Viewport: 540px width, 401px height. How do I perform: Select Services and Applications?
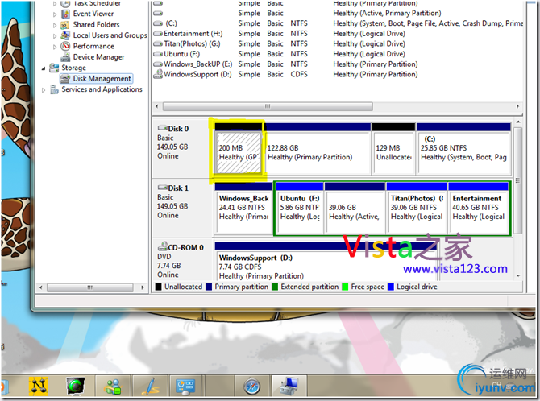102,89
